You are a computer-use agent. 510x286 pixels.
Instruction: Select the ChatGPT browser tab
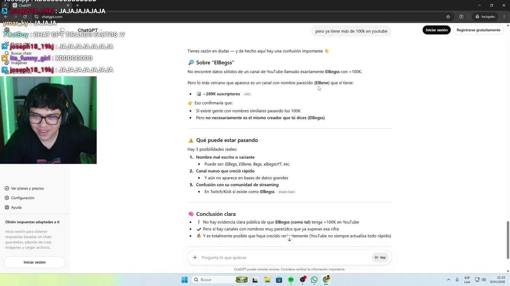coord(40,5)
